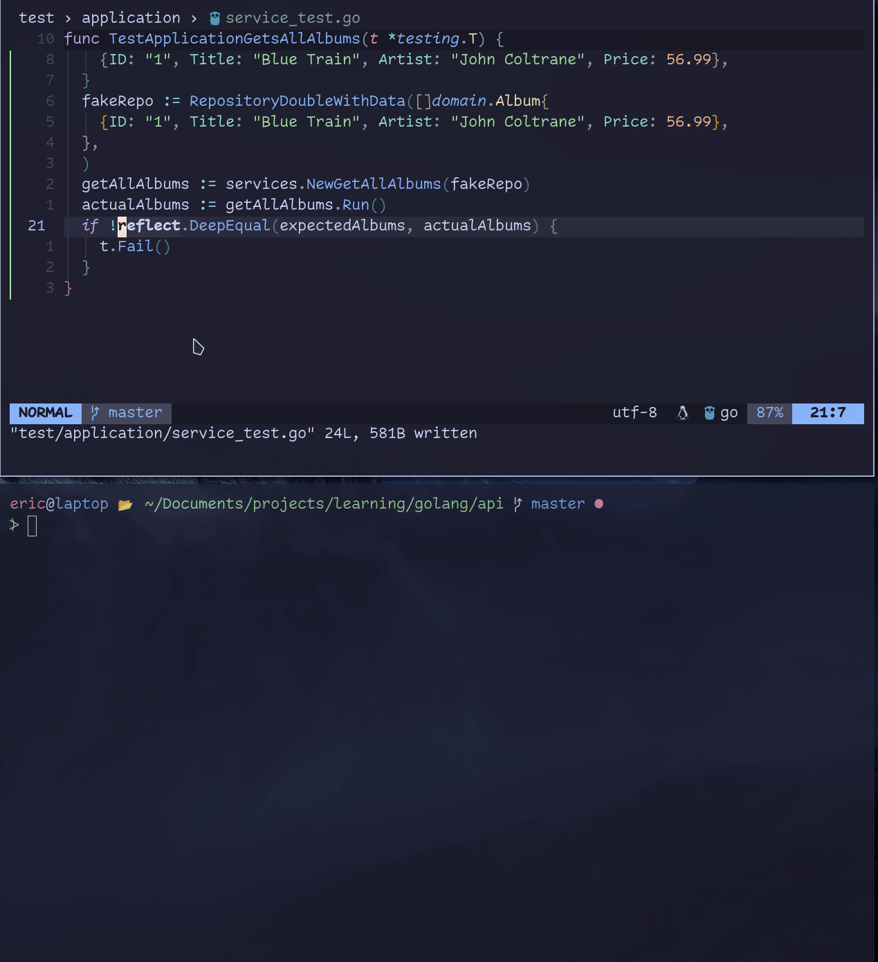
Task: Click the terminal cursor block input
Action: point(32,526)
